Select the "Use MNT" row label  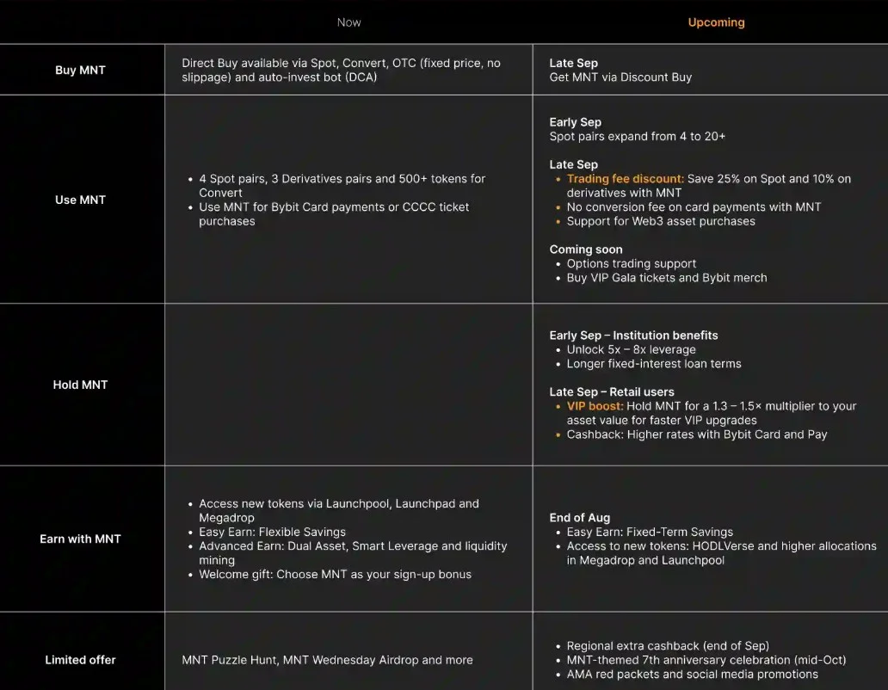coord(81,200)
